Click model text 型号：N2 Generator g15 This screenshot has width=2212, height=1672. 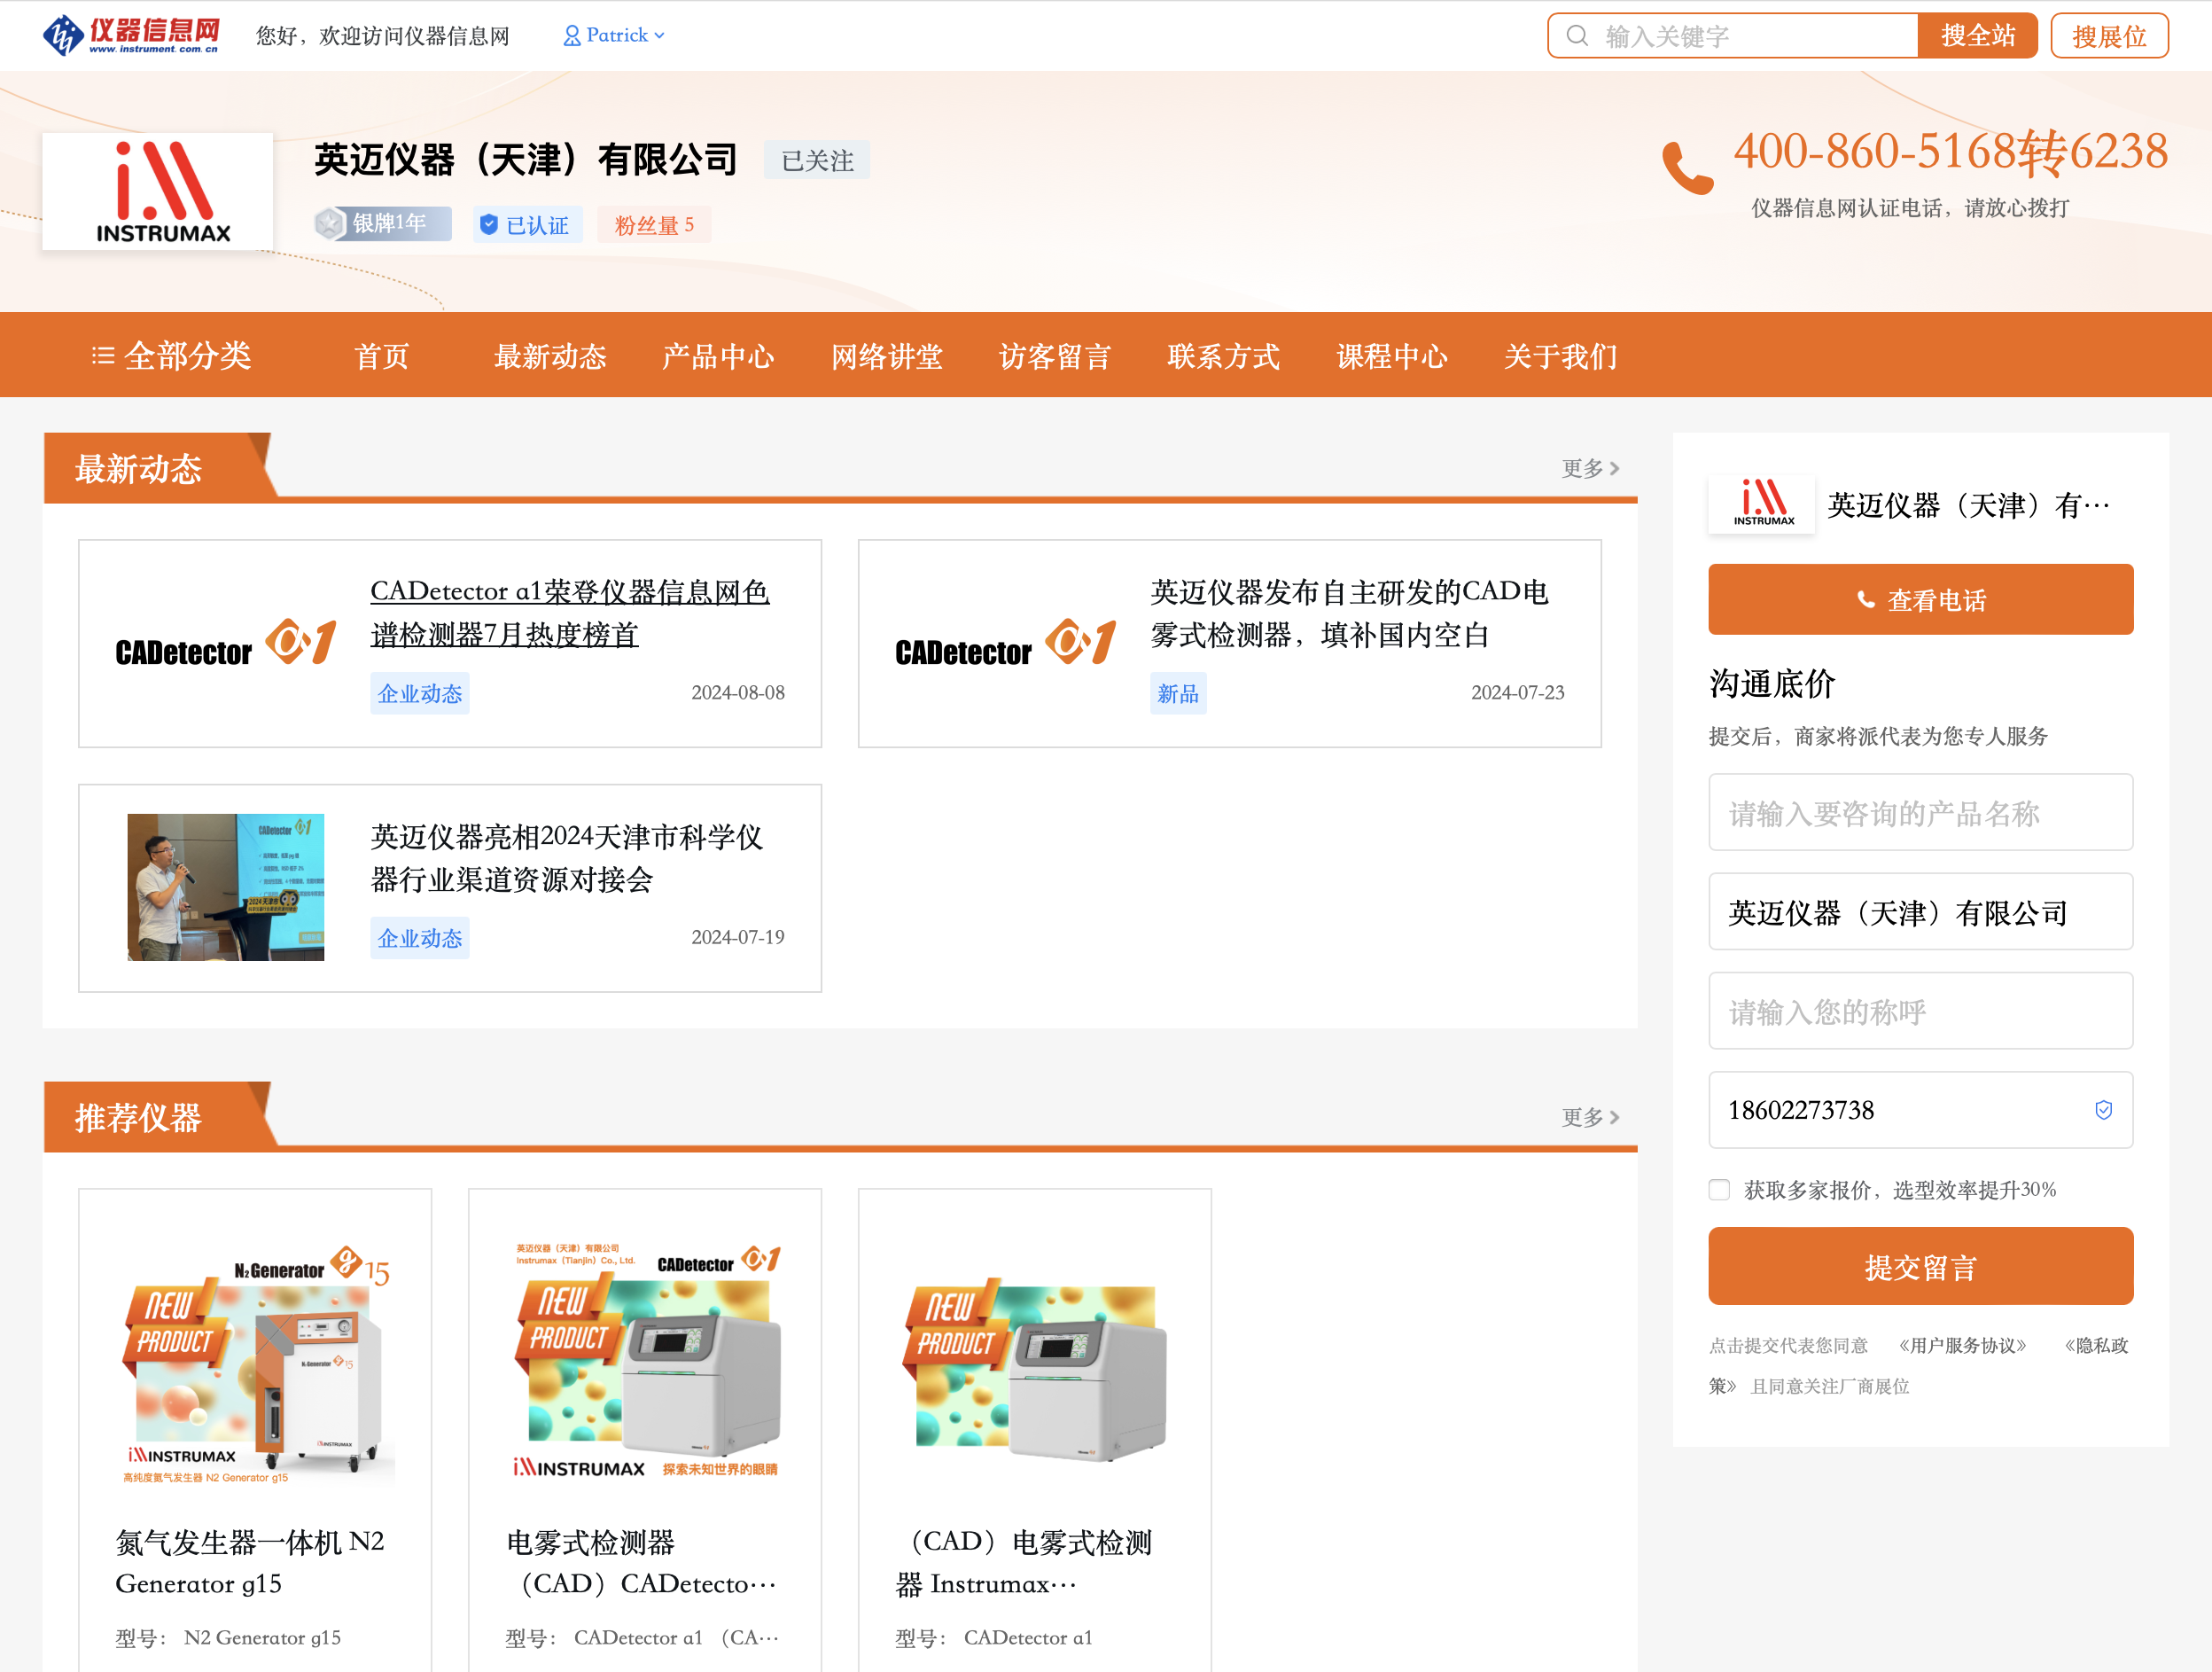[x=228, y=1638]
